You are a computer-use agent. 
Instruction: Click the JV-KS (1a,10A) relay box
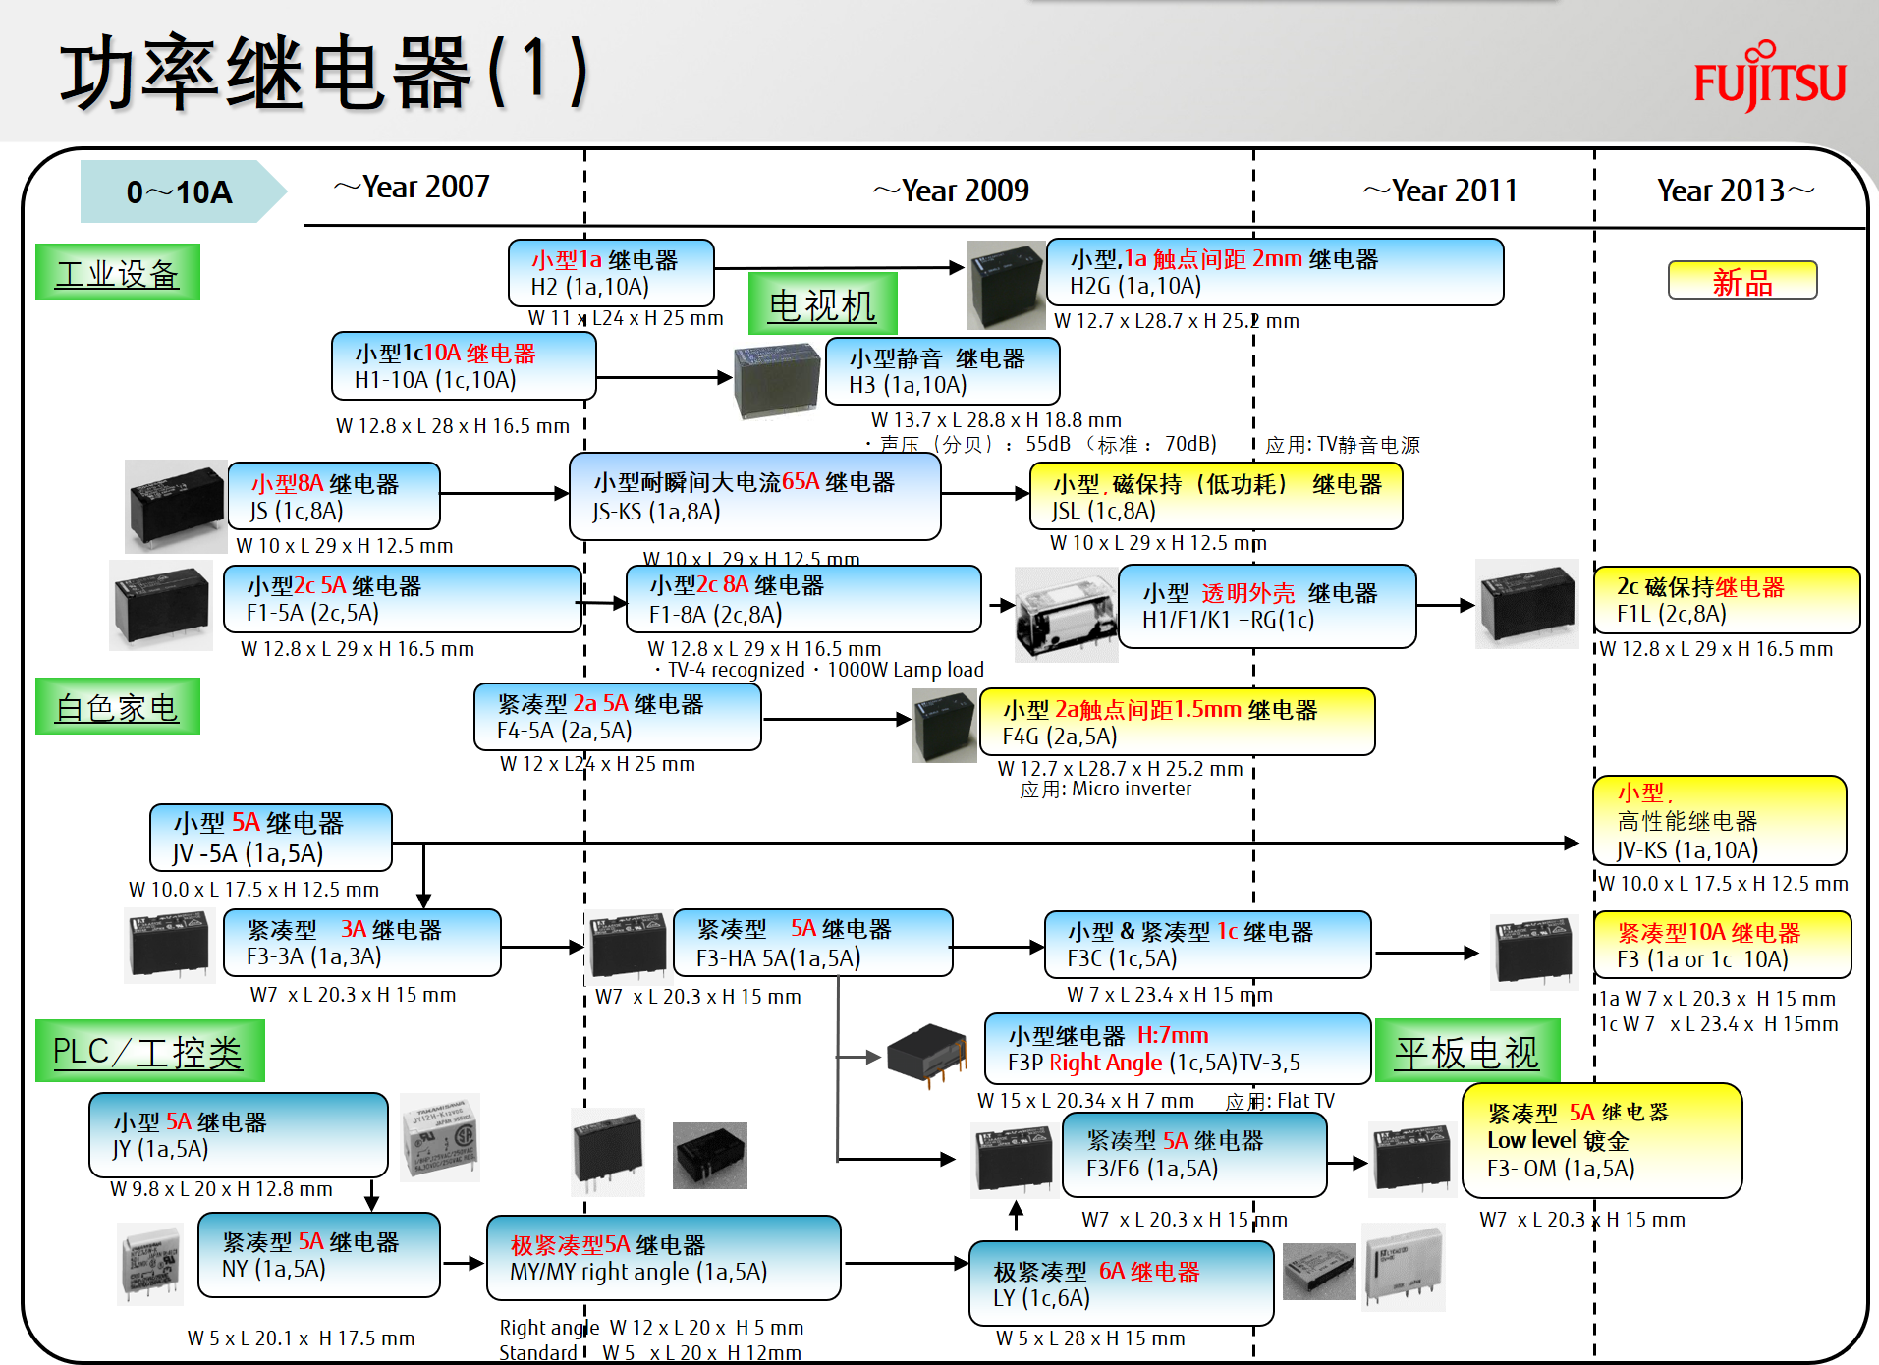[x=1719, y=820]
